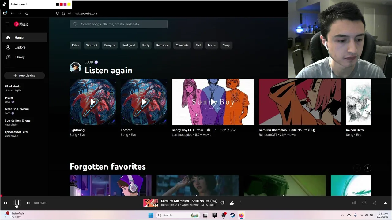Create a New playlist
Screen dimensions: 392x220
click(24, 75)
